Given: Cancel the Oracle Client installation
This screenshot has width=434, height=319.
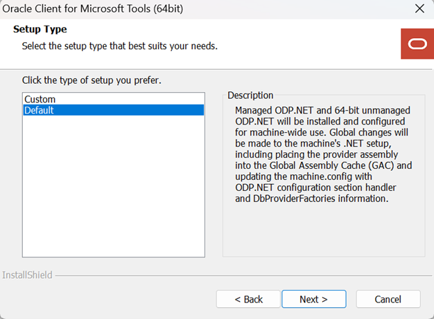Looking at the screenshot, I should coord(388,299).
